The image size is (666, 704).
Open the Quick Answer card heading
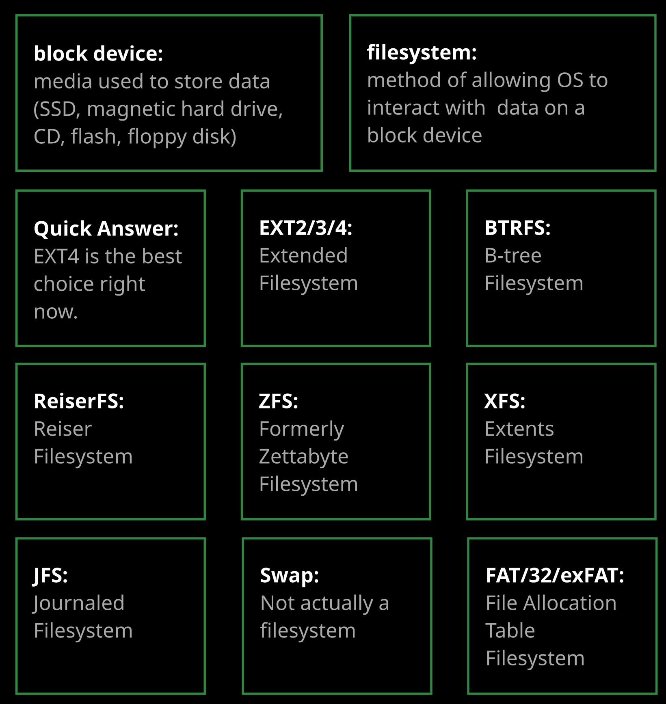(x=106, y=229)
